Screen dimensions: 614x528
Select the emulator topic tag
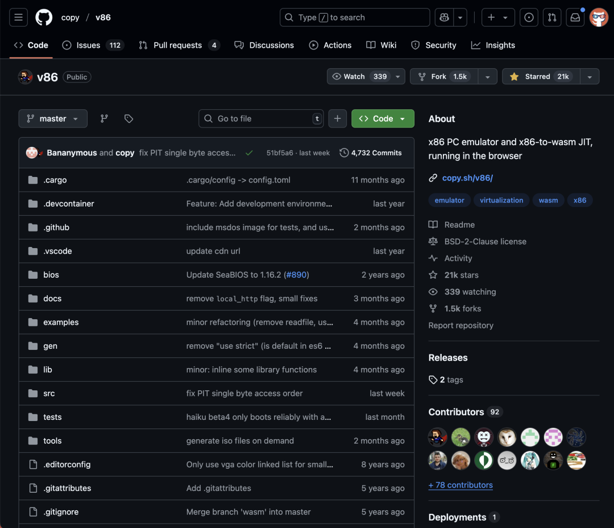click(449, 200)
